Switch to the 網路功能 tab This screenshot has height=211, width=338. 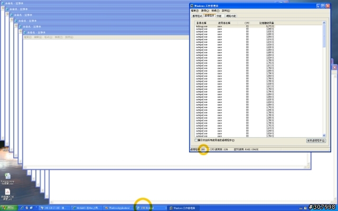[x=231, y=16]
